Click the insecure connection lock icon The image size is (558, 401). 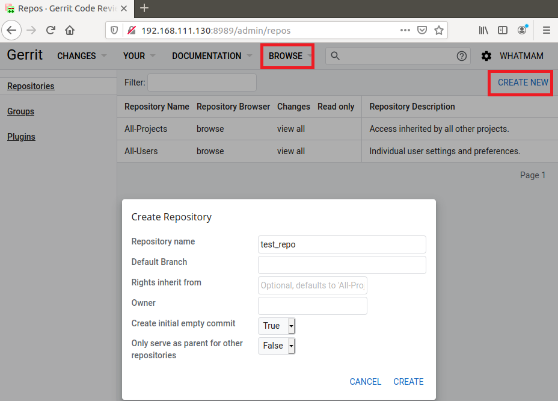click(x=132, y=30)
